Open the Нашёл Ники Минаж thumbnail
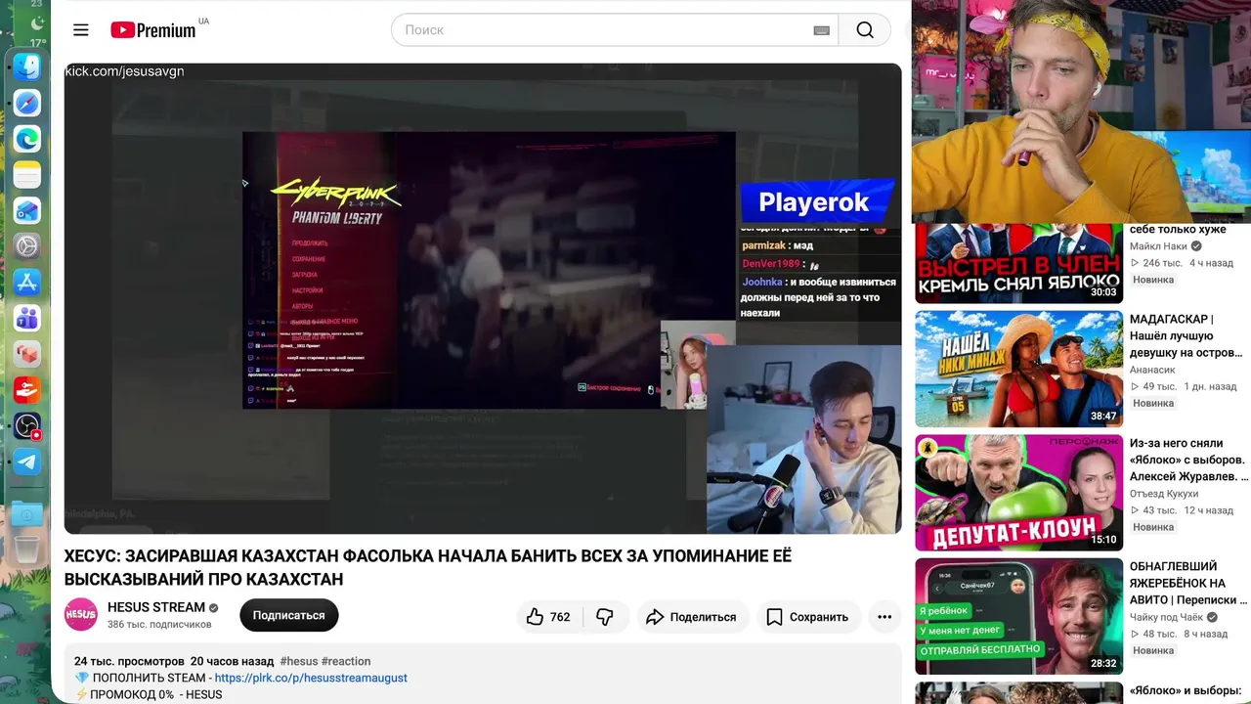Image resolution: width=1251 pixels, height=704 pixels. (1018, 369)
